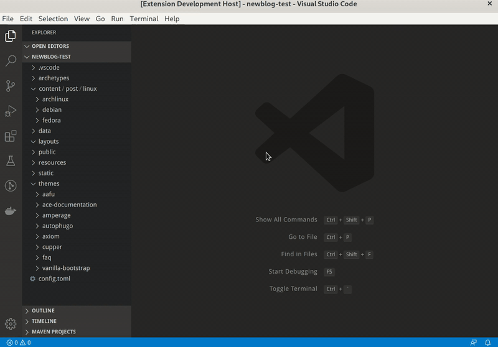The width and height of the screenshot is (498, 347).
Task: Select the axiom theme folder
Action: (x=77, y=236)
